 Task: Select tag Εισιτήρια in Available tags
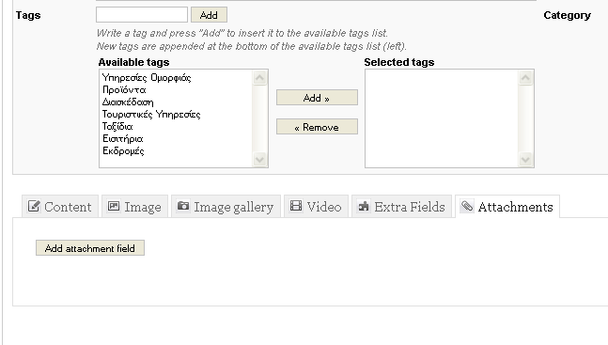(177, 139)
